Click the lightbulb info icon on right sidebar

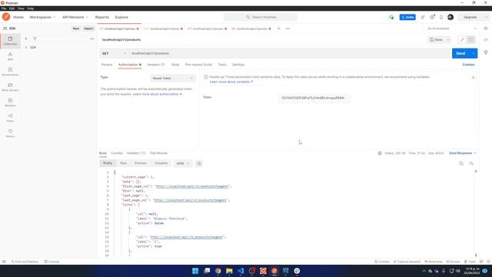pos(486,52)
